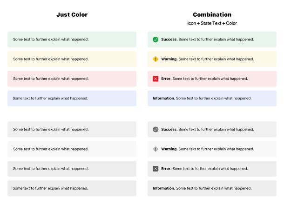Click the gray success checkmark icon
This screenshot has width=284, height=204.
click(156, 129)
